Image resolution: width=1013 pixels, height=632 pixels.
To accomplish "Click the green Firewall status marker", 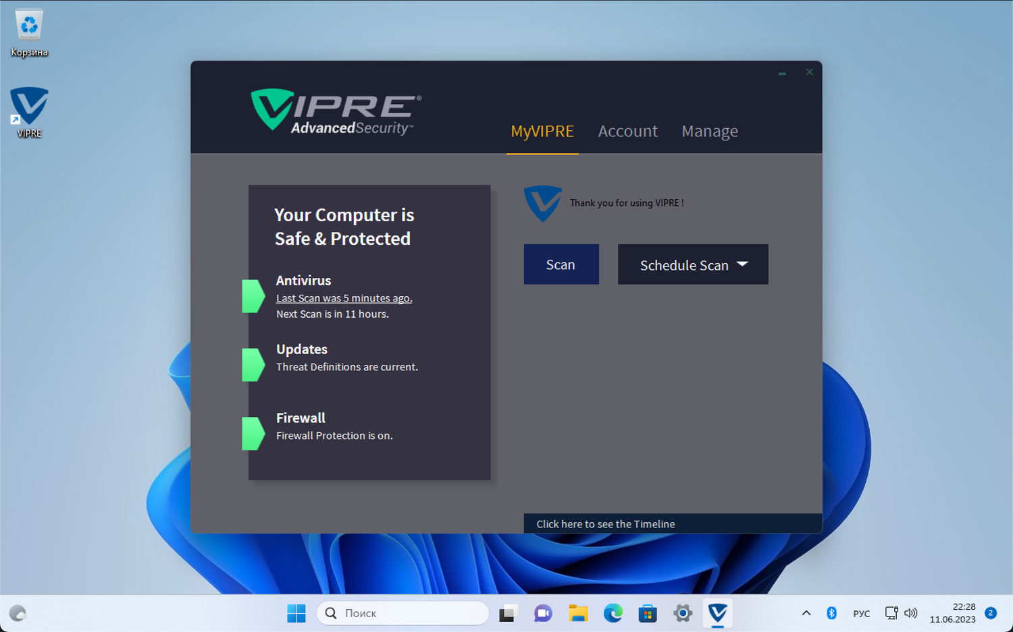I will (253, 434).
